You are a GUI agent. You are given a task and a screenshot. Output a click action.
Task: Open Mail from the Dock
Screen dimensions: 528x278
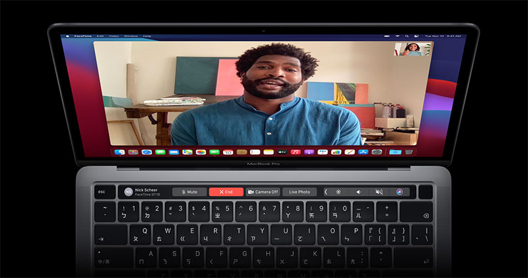174,153
